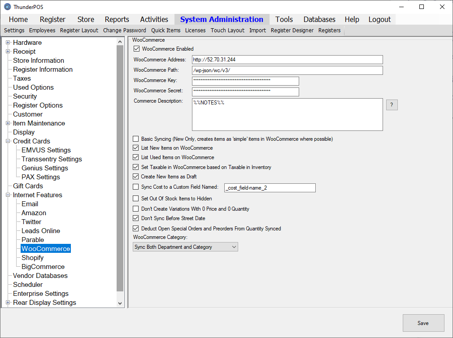
Task: Expand the Hardware tree node
Action: [8, 43]
